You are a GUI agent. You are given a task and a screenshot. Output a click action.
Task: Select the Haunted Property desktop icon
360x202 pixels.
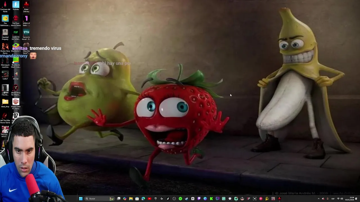[5, 35]
